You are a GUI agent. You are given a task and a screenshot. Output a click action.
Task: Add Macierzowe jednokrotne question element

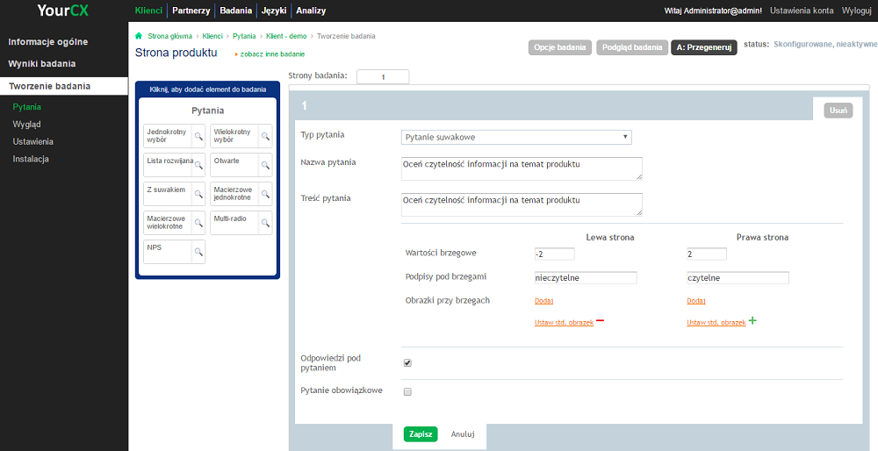pyautogui.click(x=234, y=194)
